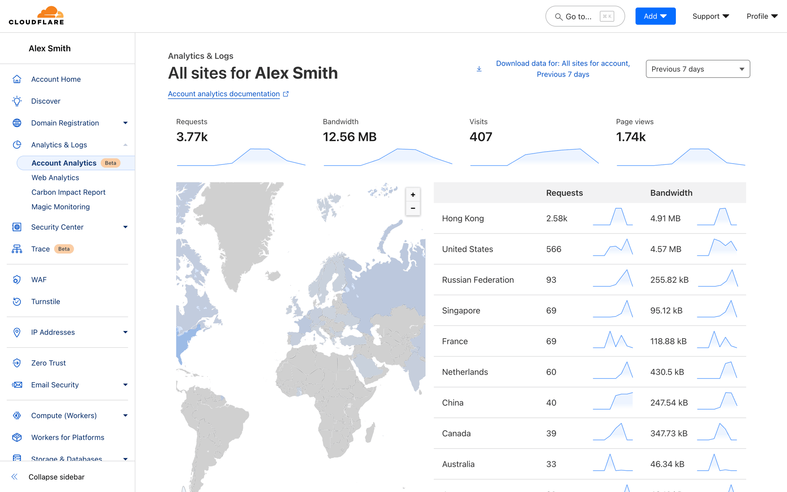Click Australia bandwidth value 46.34 kB
The image size is (787, 492).
(667, 464)
